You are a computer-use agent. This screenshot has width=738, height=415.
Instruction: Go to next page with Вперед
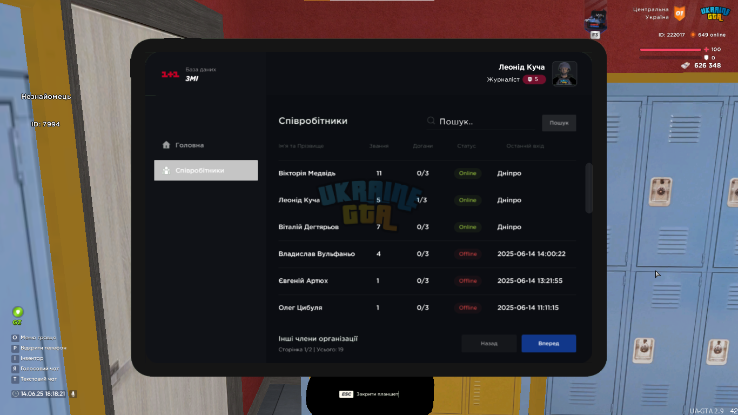pyautogui.click(x=549, y=344)
